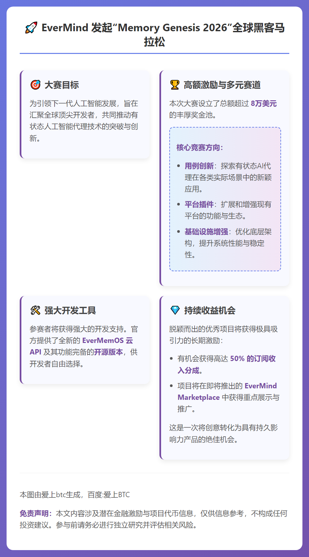
Task: Click the 平台插件 bullet label
Action: (x=199, y=205)
